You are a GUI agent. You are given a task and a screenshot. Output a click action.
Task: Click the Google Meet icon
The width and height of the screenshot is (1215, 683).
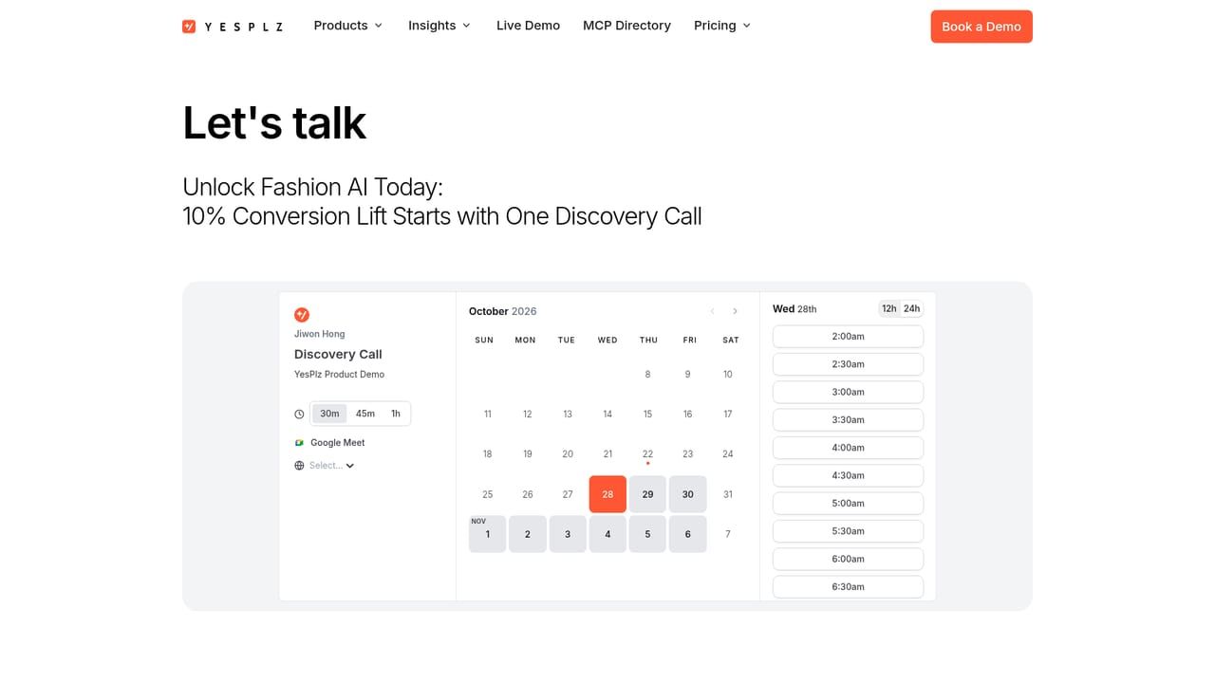point(299,443)
